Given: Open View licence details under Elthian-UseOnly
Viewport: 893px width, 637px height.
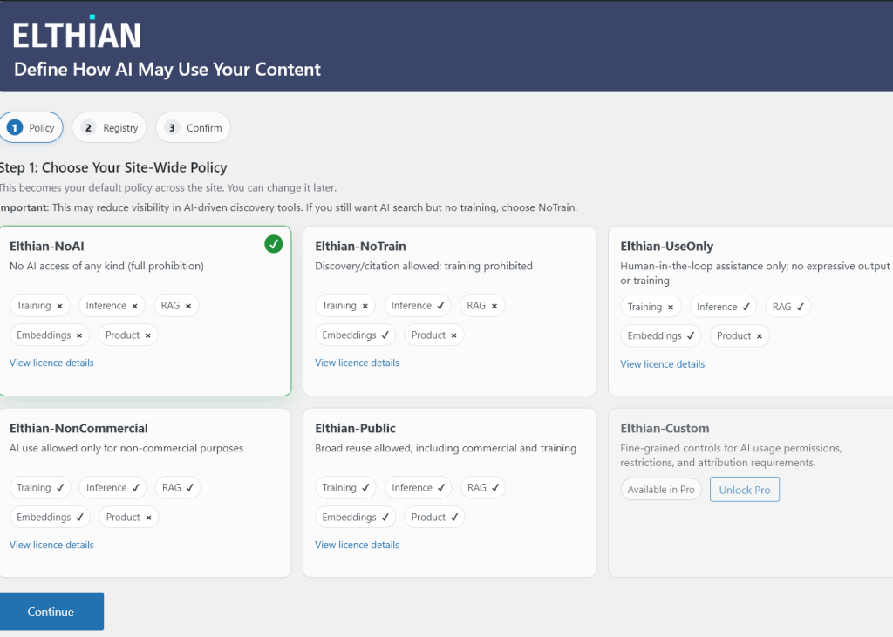Looking at the screenshot, I should coord(662,364).
